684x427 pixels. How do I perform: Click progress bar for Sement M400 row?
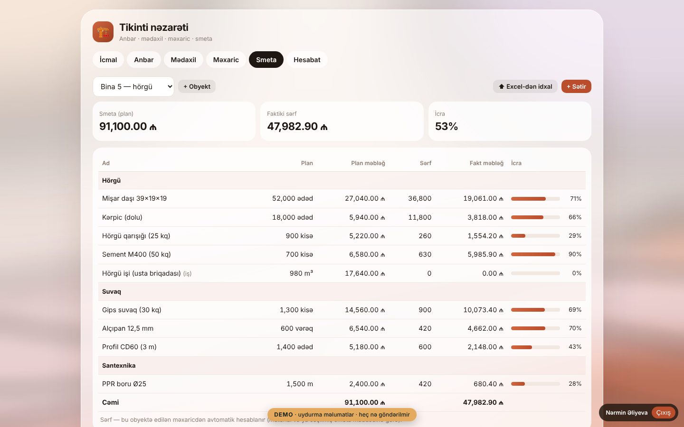click(x=535, y=254)
